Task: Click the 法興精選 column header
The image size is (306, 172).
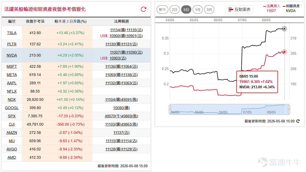Action: (121, 21)
